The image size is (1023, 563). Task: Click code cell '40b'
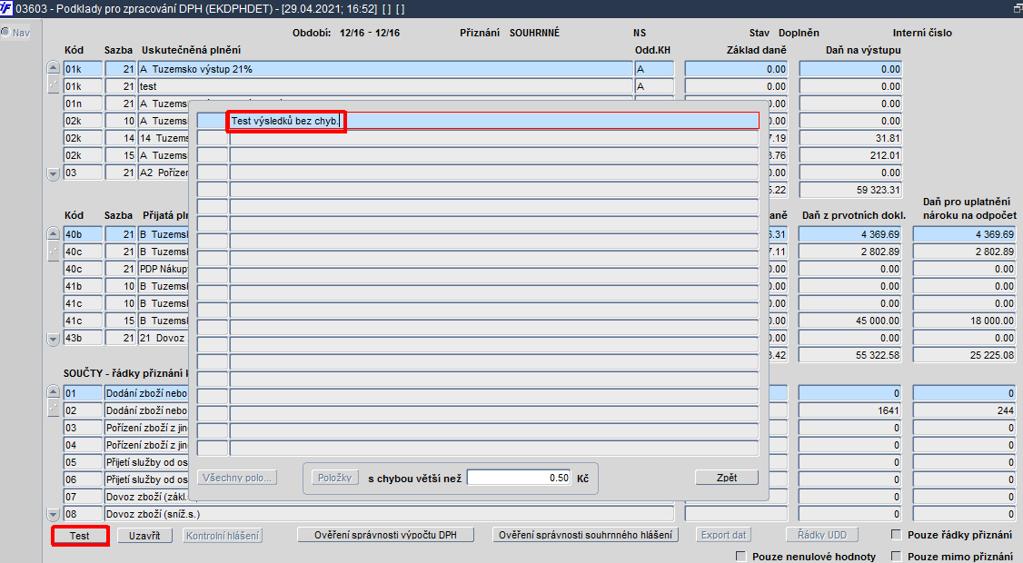[83, 233]
